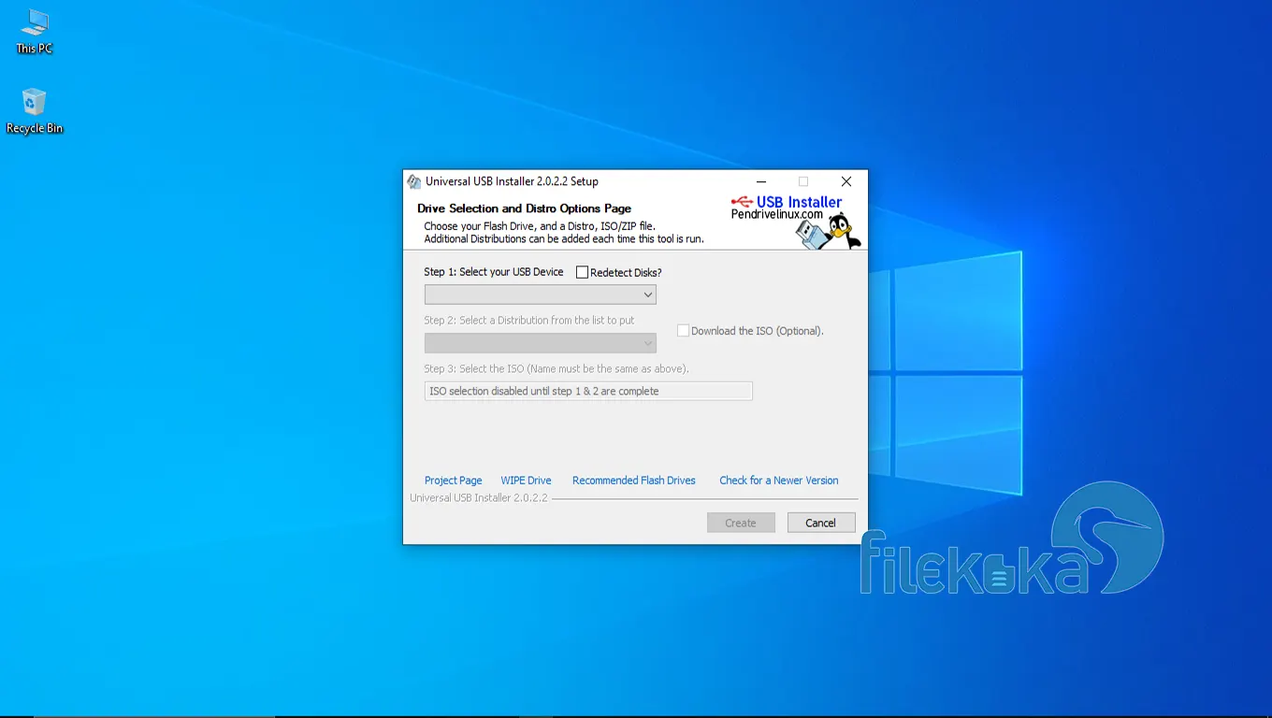Tick the Download the ISO checkbox

click(683, 330)
